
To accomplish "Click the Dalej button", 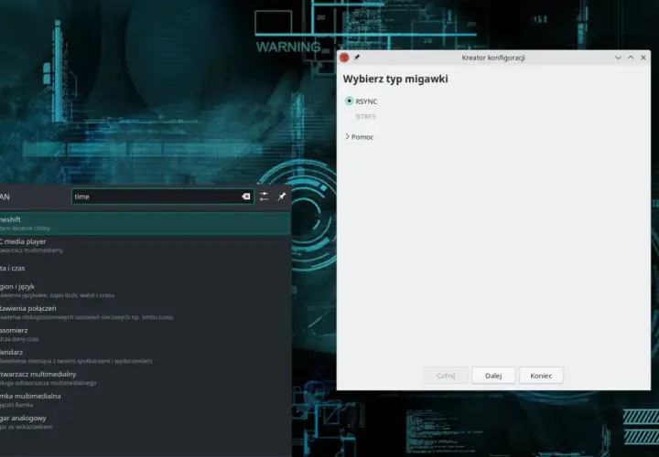I will pos(493,376).
